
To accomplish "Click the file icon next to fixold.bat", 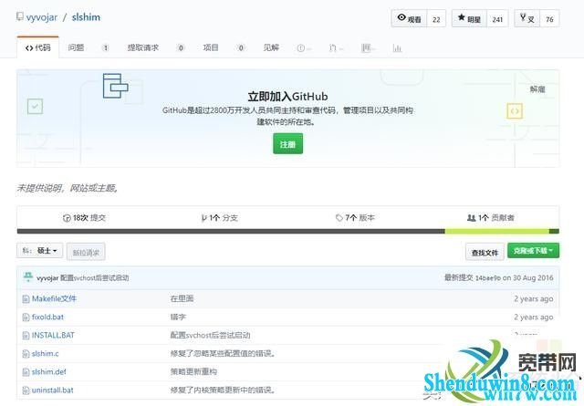I will [x=26, y=317].
